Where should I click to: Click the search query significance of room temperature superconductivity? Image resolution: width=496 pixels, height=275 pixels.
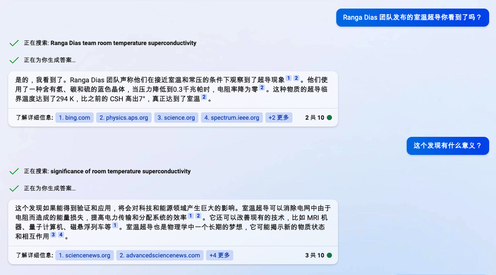(x=121, y=171)
